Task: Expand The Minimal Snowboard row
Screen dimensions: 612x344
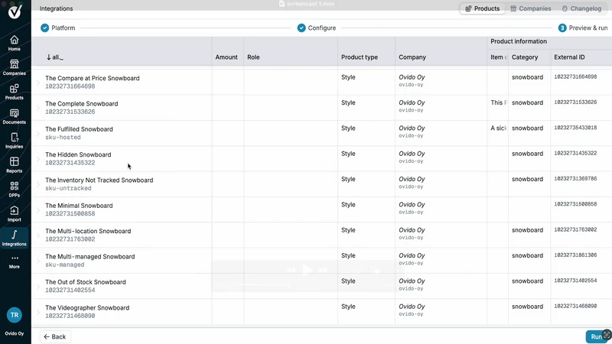Action: click(38, 209)
